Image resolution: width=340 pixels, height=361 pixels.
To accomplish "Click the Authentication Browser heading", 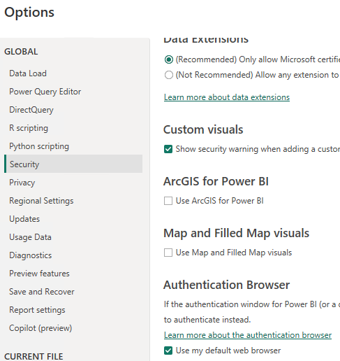I will [x=226, y=285].
